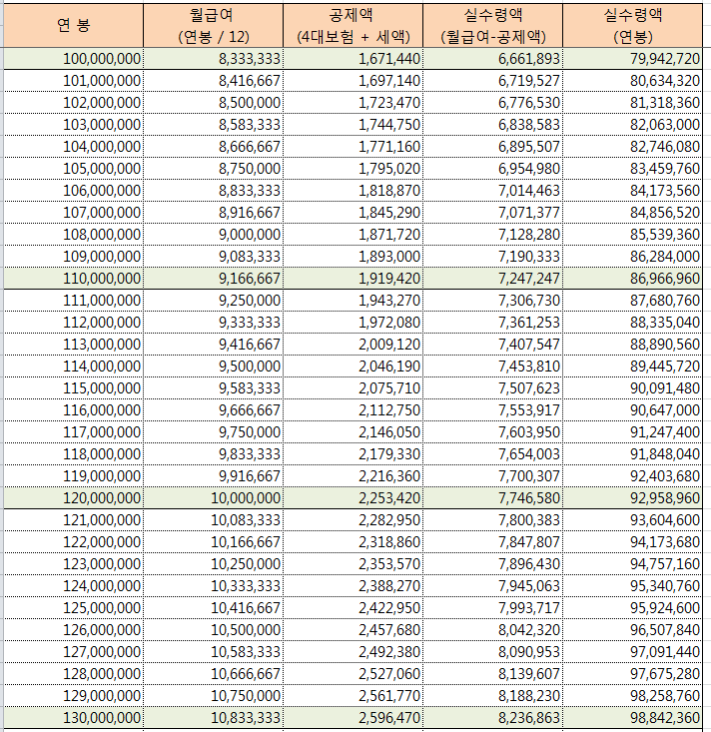711x732 pixels.
Task: Click the cell with 100,000,000
Action: [73, 59]
